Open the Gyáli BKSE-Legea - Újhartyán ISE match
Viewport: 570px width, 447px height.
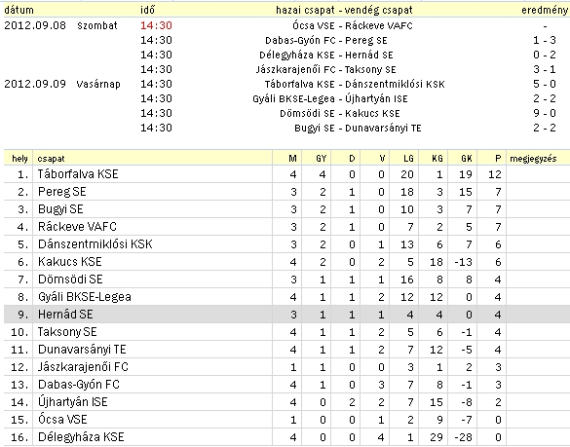click(330, 99)
